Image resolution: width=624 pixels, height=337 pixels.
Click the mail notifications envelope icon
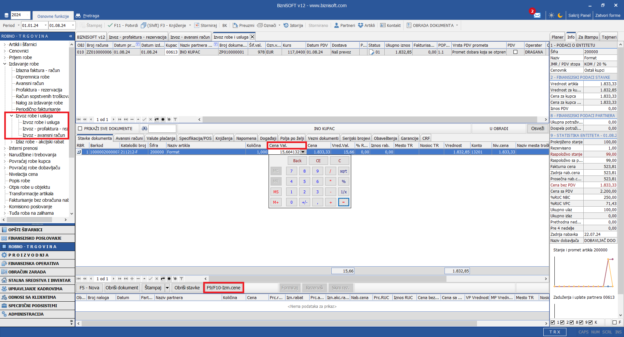[x=537, y=15]
